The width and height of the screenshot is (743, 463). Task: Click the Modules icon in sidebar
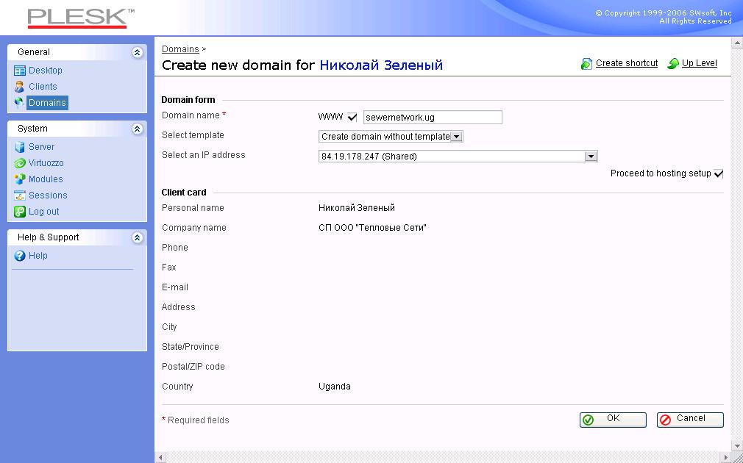(x=20, y=179)
